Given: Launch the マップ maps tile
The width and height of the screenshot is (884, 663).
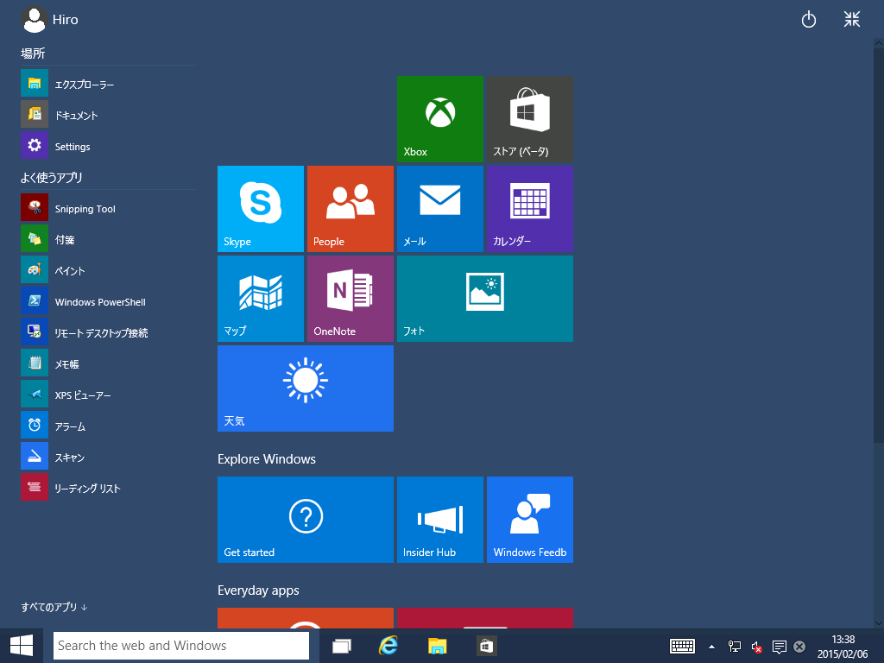Looking at the screenshot, I should 261,298.
